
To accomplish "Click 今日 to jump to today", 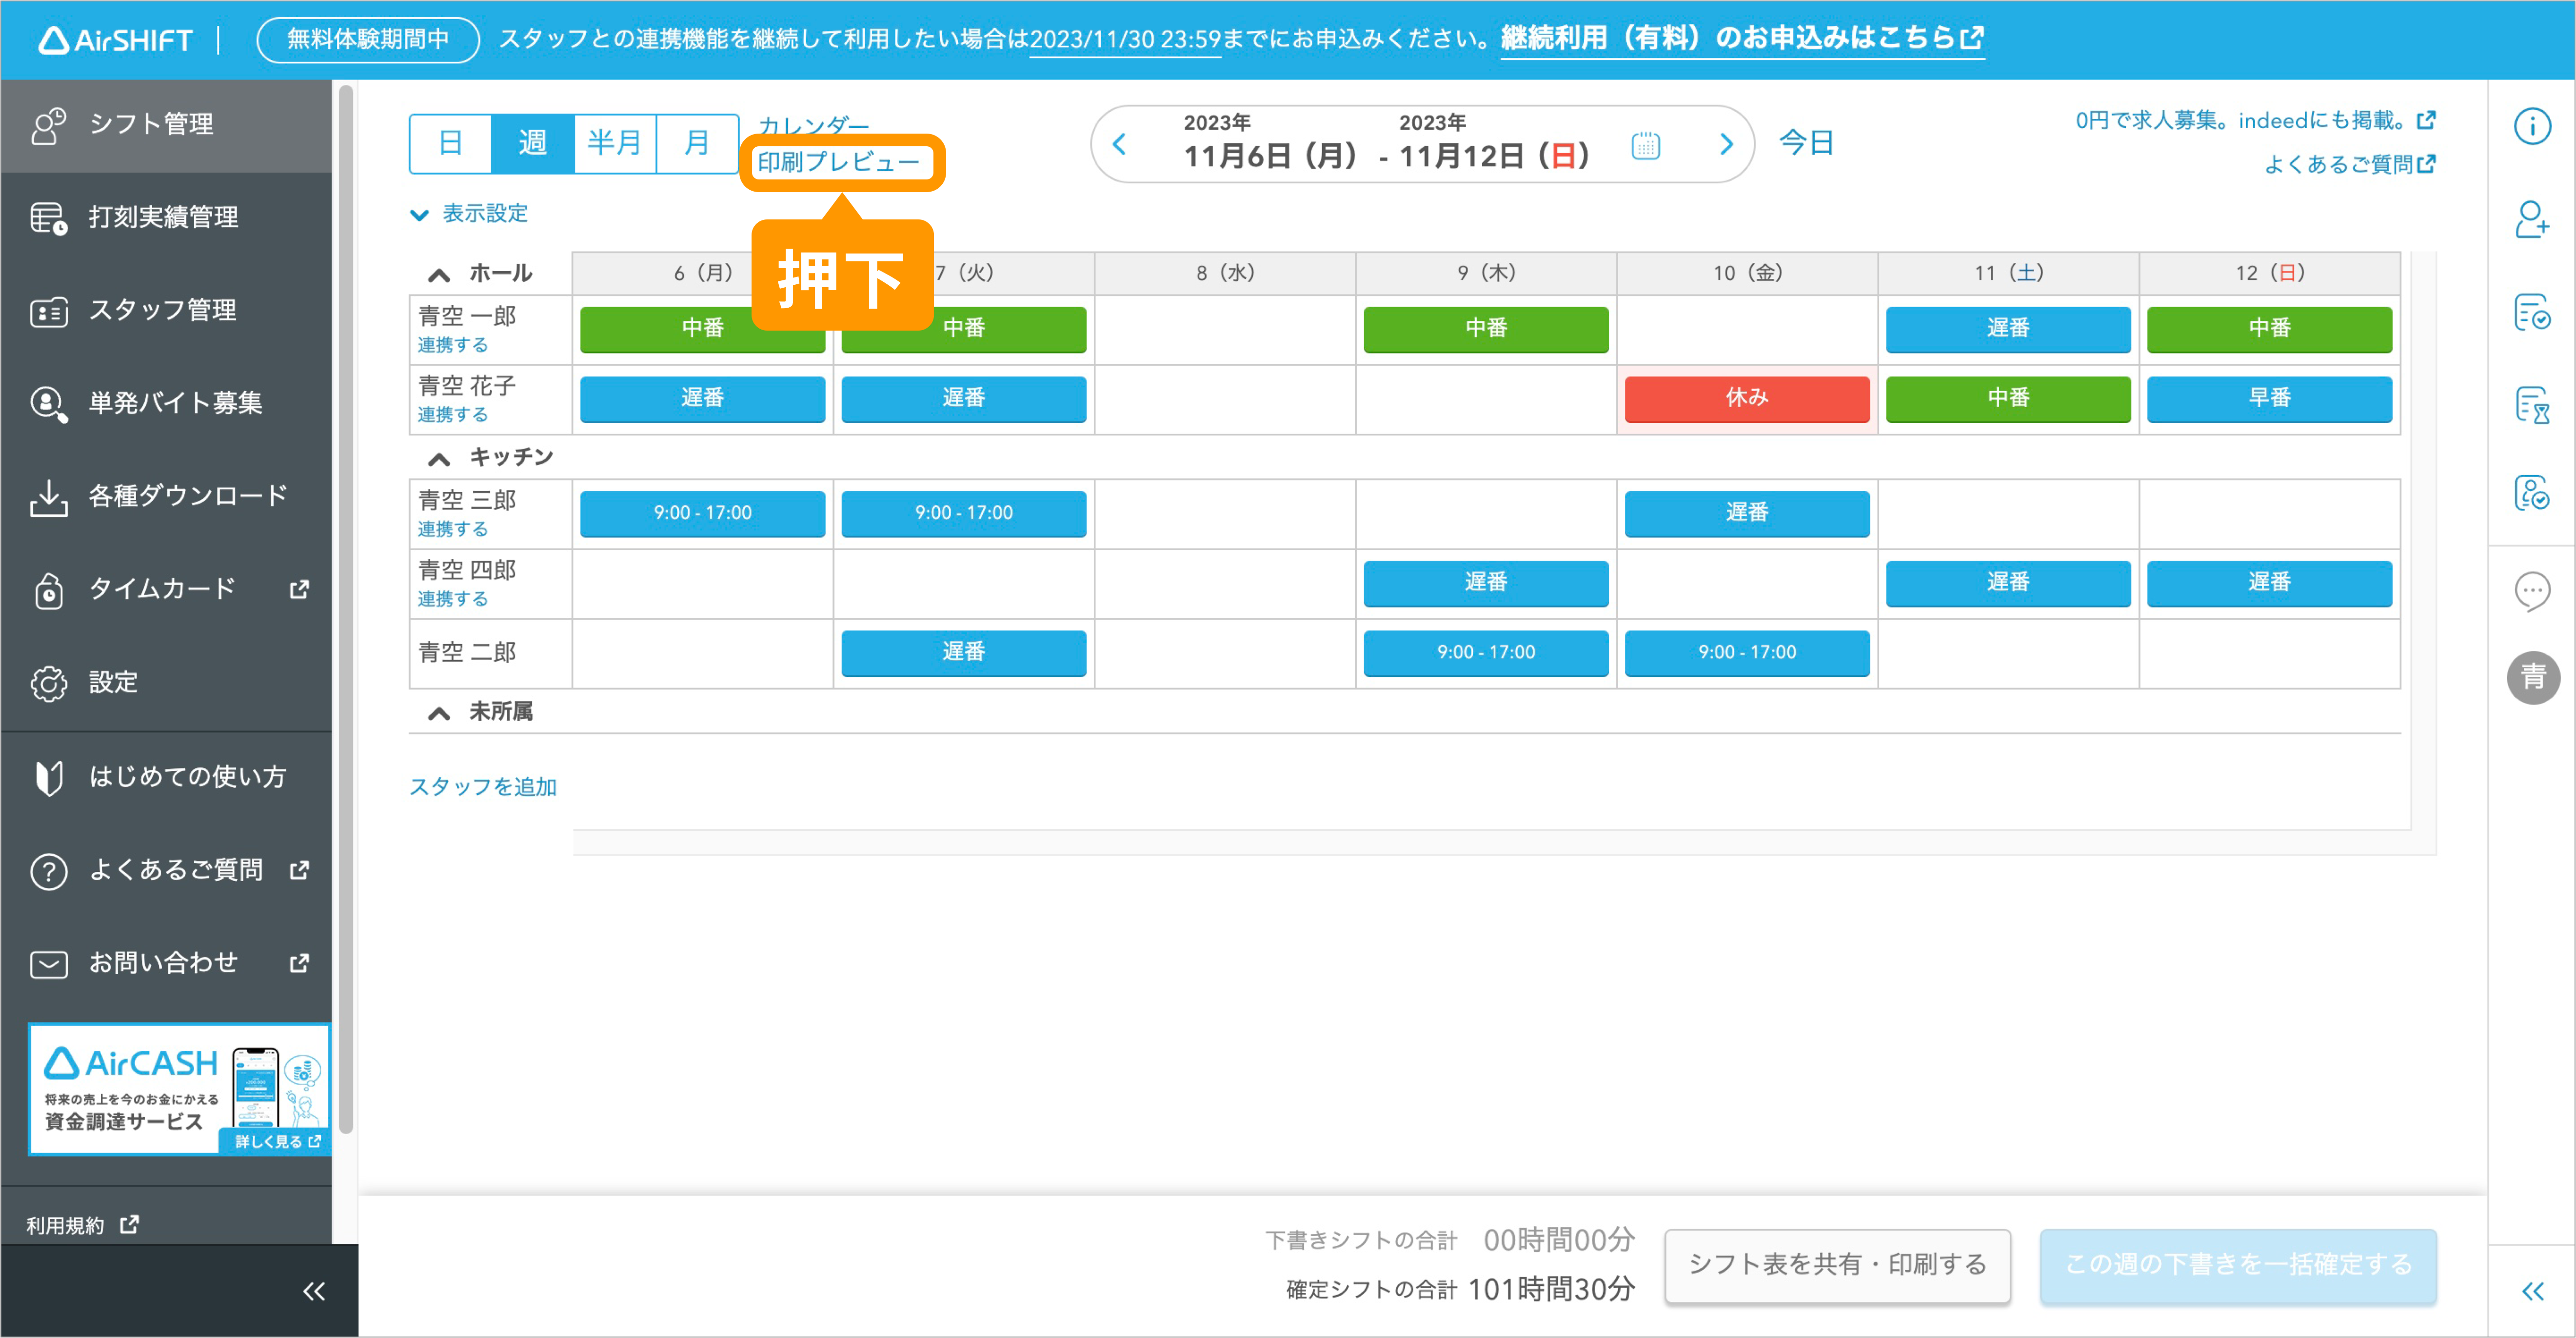I will (1806, 143).
